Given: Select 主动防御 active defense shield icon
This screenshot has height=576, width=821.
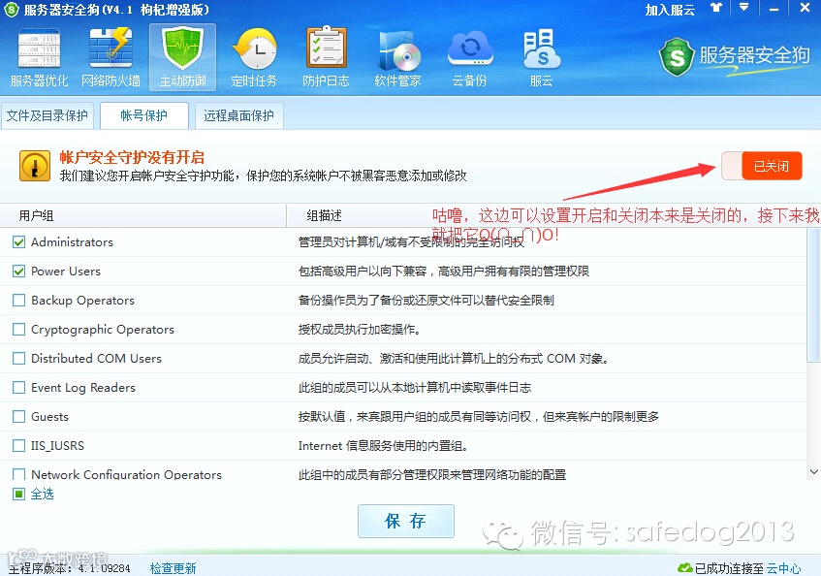Looking at the screenshot, I should [x=182, y=56].
